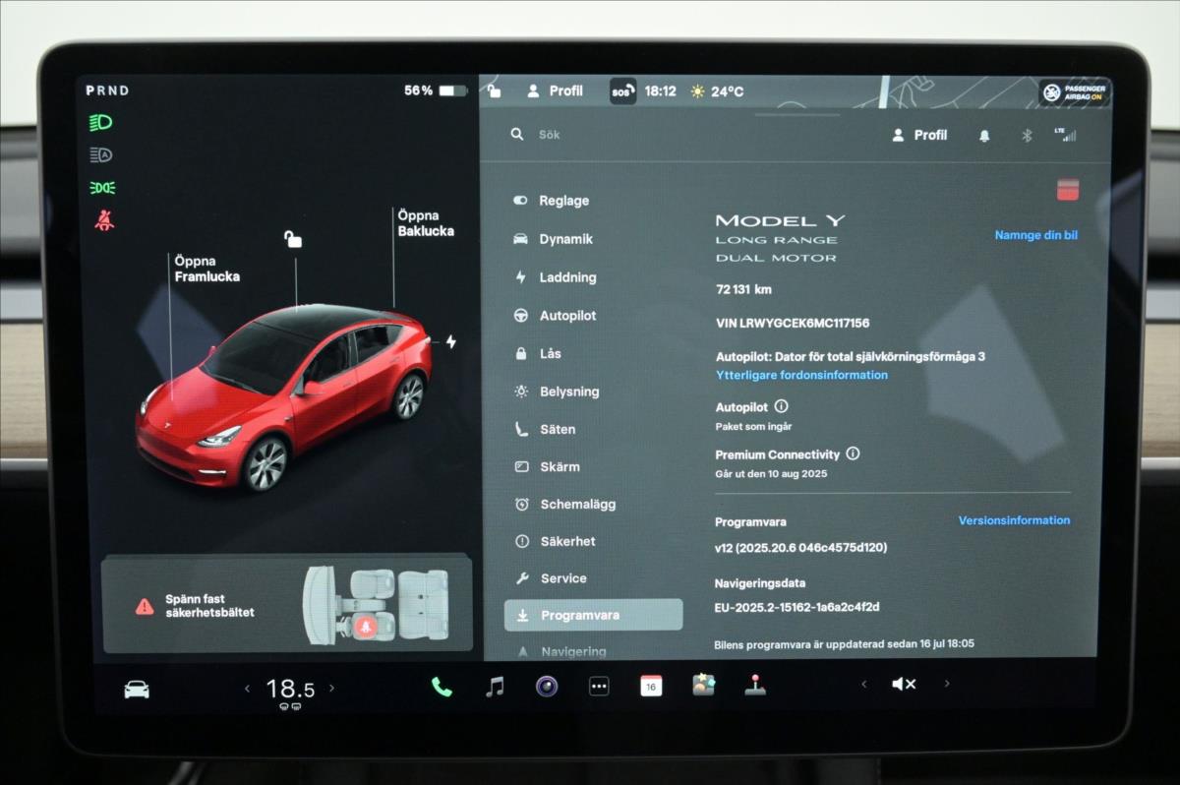Open the charge port lightning icon
1180x785 pixels.
(x=451, y=341)
